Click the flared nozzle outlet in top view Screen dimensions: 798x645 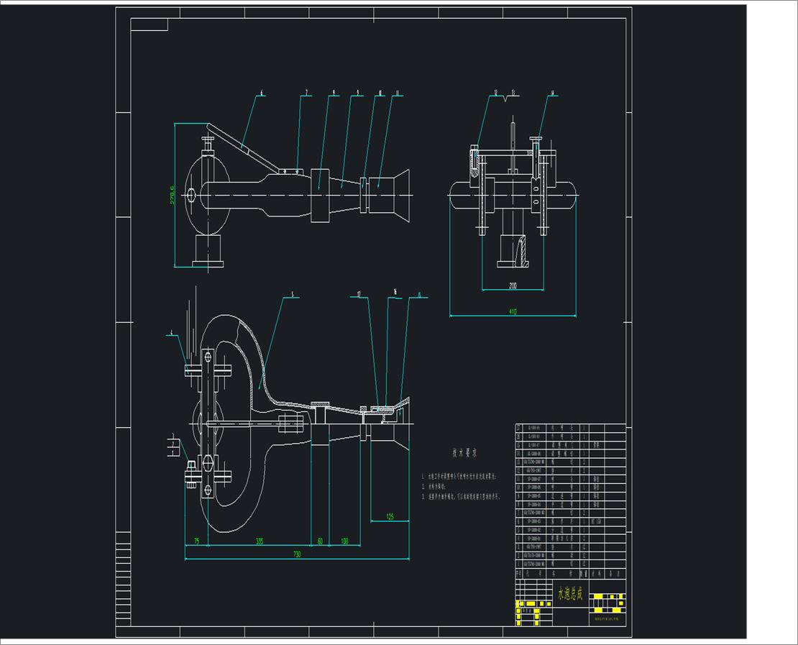click(398, 193)
